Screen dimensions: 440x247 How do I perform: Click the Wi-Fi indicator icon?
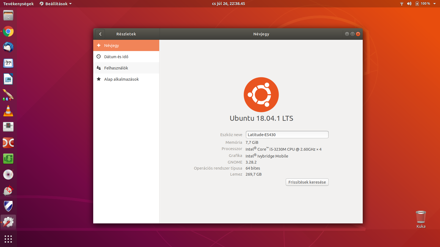point(402,4)
